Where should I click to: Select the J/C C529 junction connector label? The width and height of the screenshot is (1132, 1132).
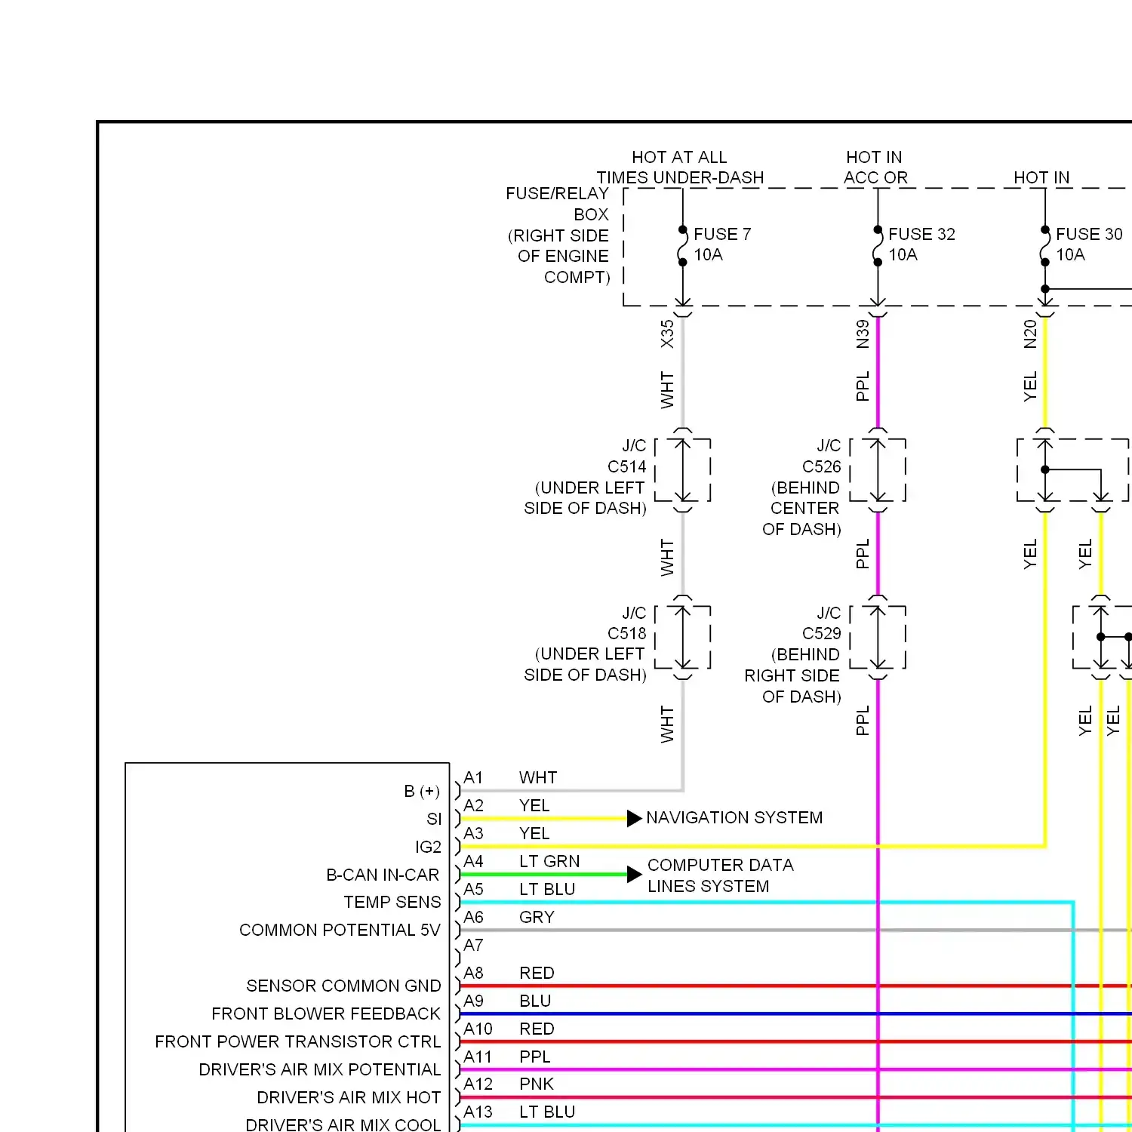792,654
